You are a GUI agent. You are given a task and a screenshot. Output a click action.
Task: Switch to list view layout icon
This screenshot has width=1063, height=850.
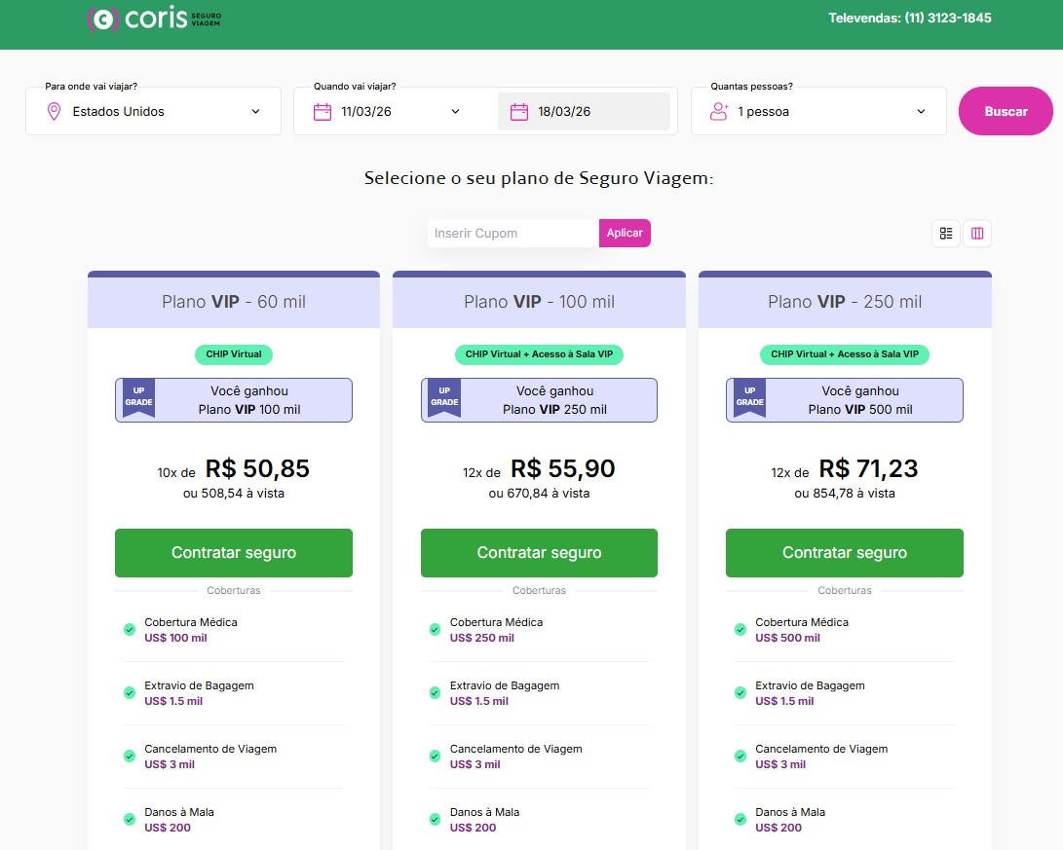(x=946, y=234)
